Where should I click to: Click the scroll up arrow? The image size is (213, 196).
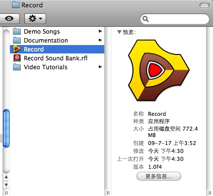pos(6,177)
